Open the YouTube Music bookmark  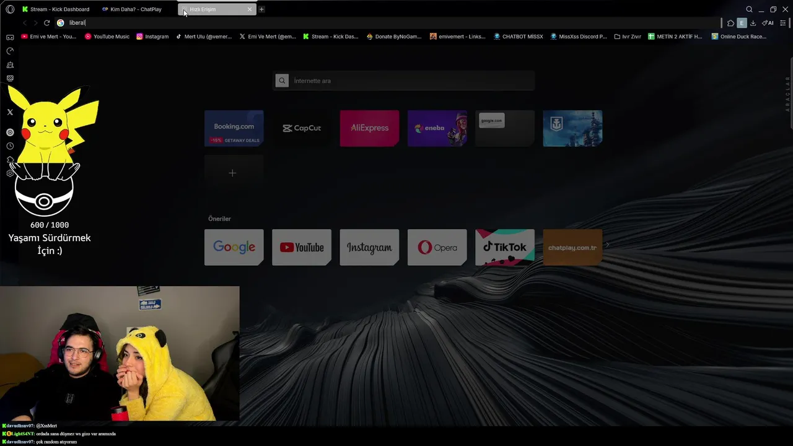point(107,37)
